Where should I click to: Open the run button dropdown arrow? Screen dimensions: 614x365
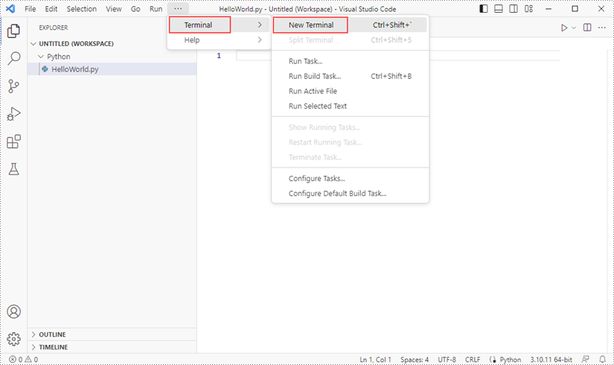click(574, 28)
